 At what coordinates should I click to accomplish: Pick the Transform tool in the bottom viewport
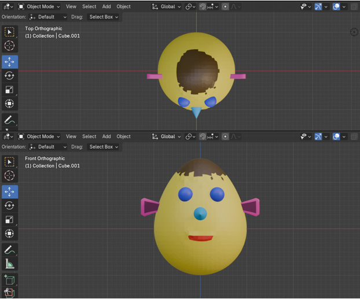[9, 234]
